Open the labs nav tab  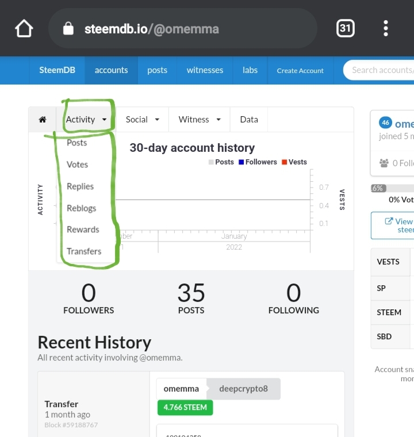[x=250, y=70]
